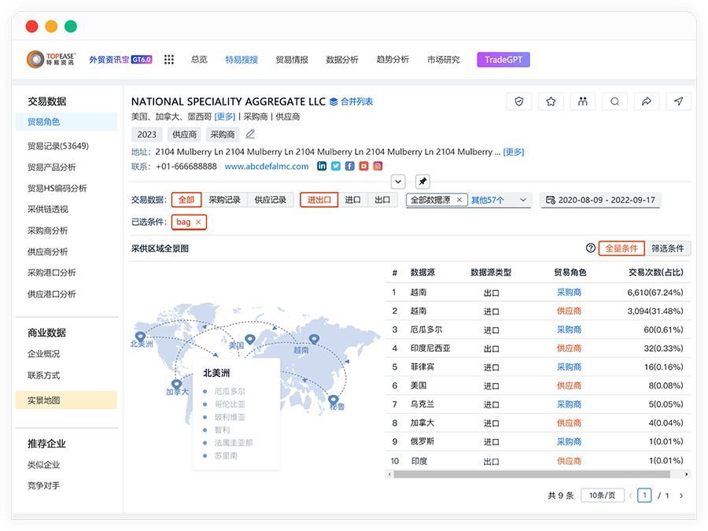Click the pencil edit tag icon

click(x=250, y=135)
